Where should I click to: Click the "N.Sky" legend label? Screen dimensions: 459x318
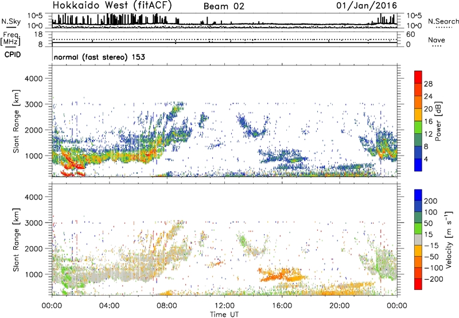pos(11,21)
